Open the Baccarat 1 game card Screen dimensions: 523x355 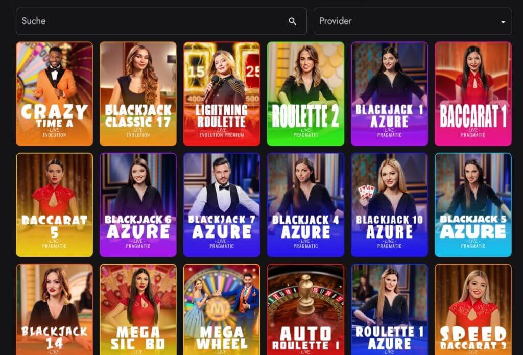point(473,94)
